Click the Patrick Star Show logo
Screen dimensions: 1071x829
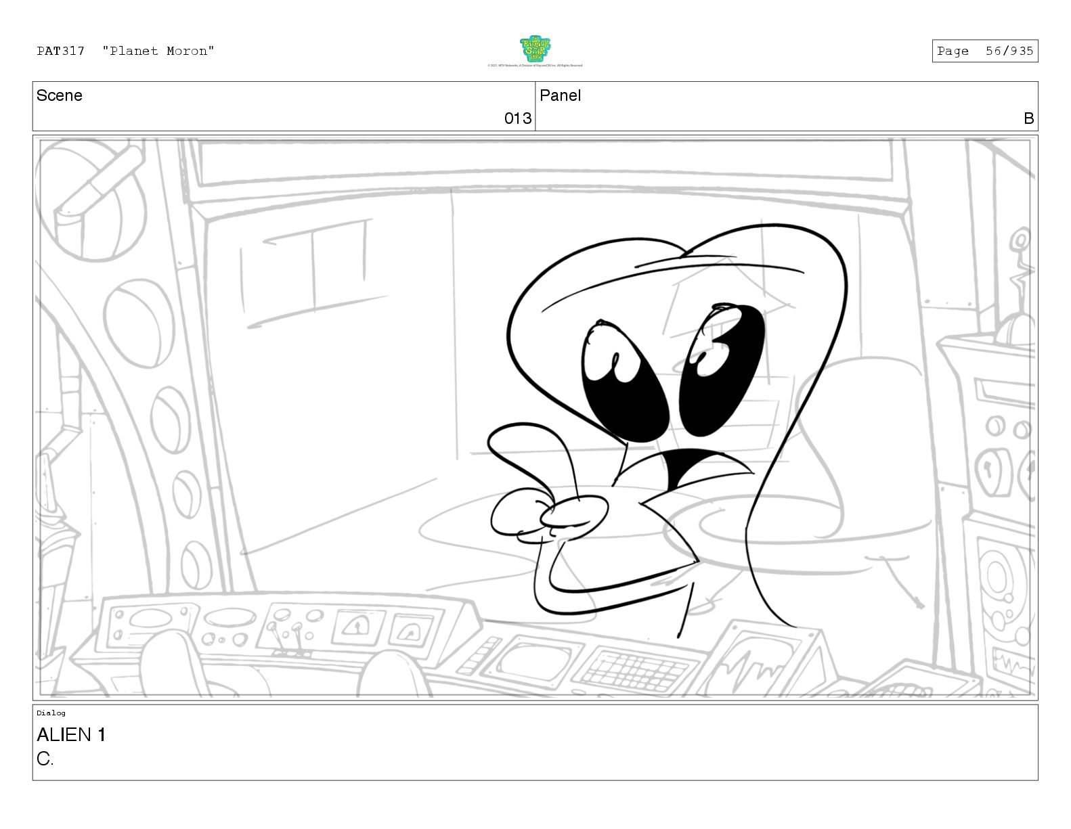535,49
